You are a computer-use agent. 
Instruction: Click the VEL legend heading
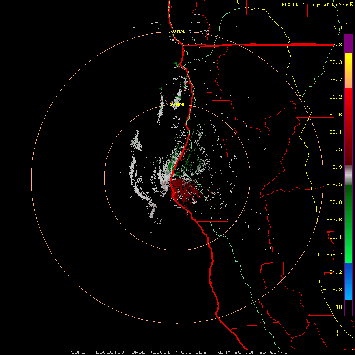click(346, 24)
